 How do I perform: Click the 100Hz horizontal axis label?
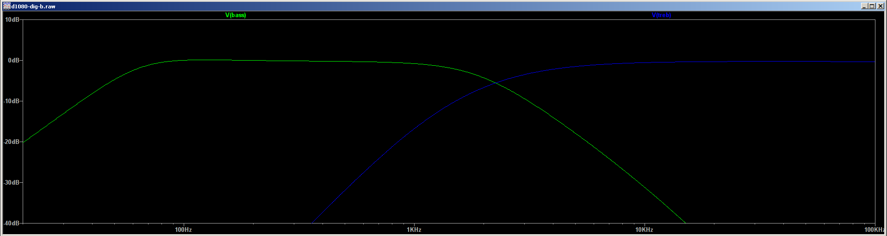pyautogui.click(x=183, y=230)
